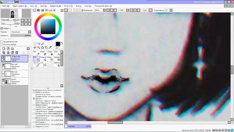
Task: Create a new normal layer
Action: 4,49
